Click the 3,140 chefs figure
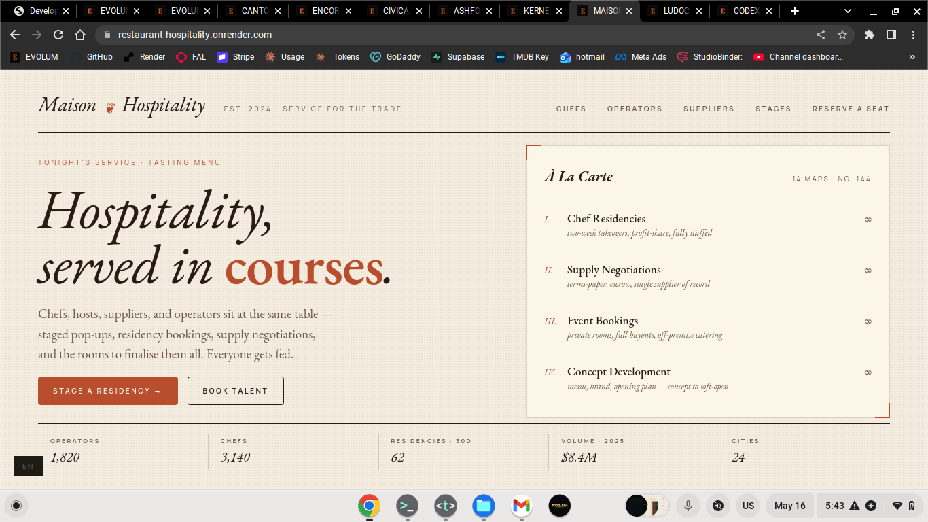The width and height of the screenshot is (928, 522). coord(235,457)
